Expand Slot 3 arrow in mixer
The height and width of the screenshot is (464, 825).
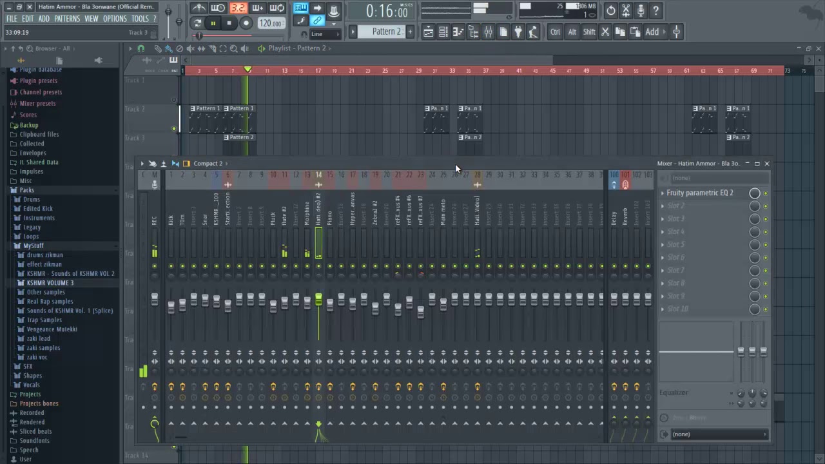click(663, 219)
